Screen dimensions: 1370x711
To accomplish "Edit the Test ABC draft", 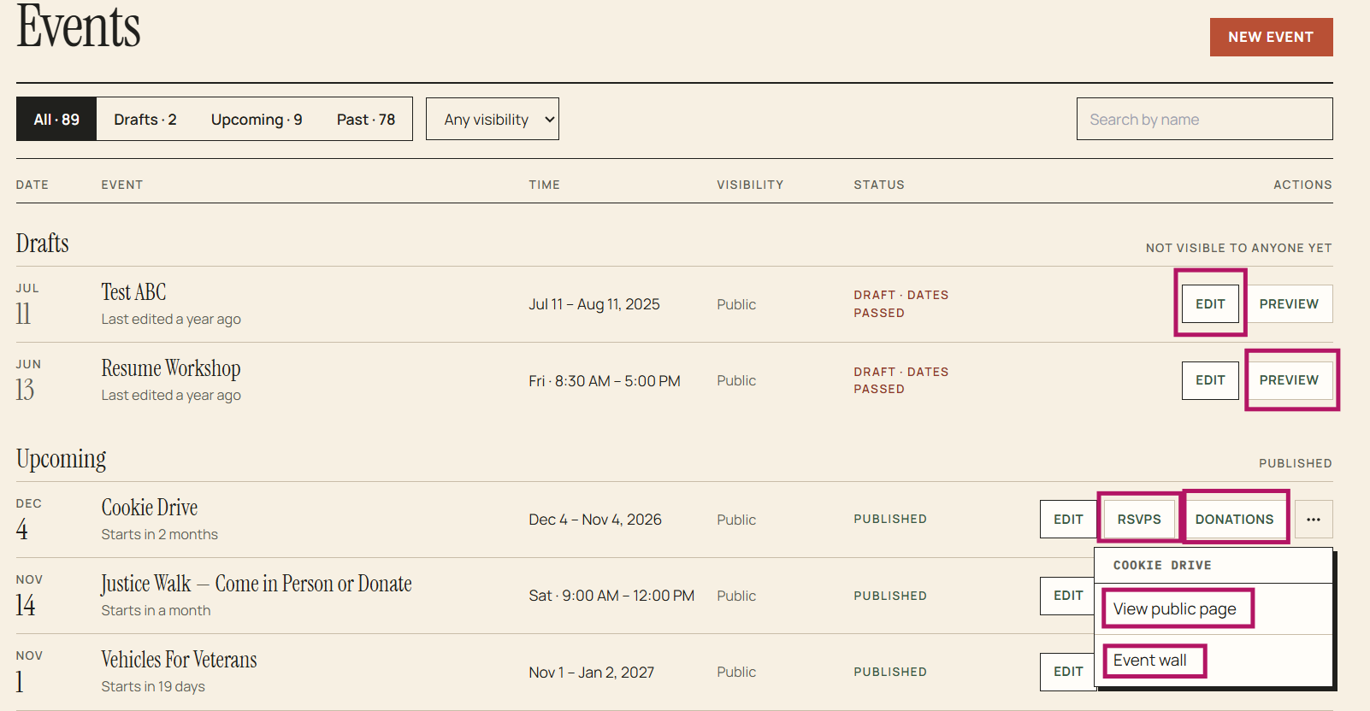I will point(1210,303).
